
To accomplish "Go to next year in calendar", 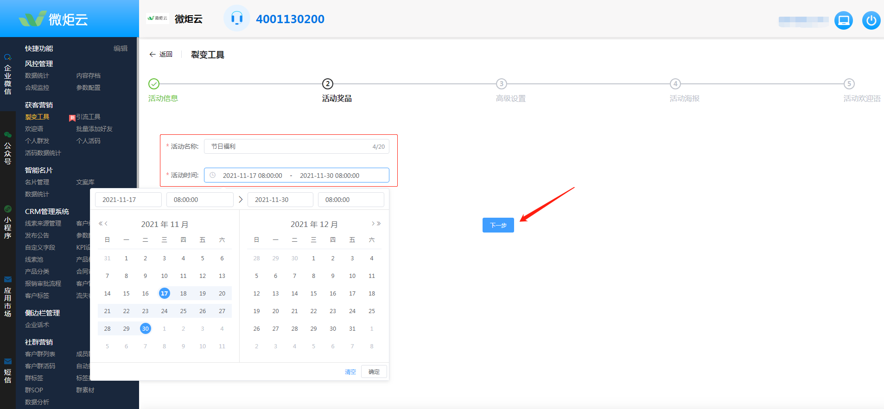I will coord(379,224).
